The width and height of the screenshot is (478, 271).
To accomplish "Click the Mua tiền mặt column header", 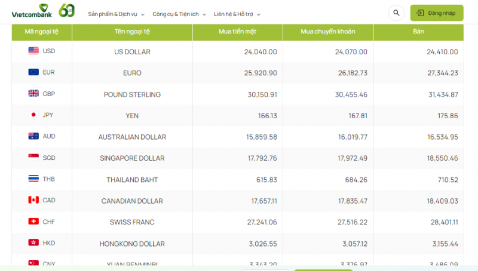I will (237, 32).
